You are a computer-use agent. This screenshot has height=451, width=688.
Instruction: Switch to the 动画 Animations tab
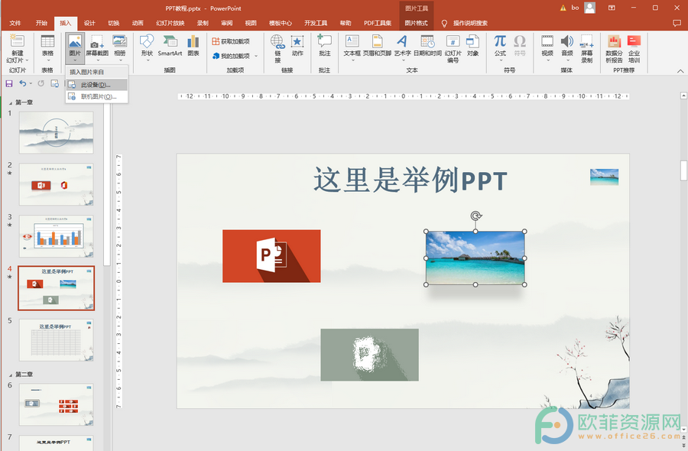[x=138, y=23]
